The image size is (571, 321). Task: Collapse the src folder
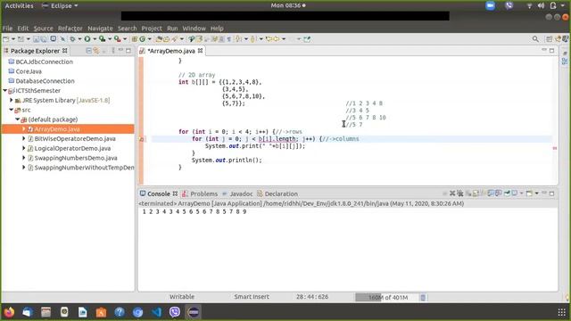click(x=11, y=110)
